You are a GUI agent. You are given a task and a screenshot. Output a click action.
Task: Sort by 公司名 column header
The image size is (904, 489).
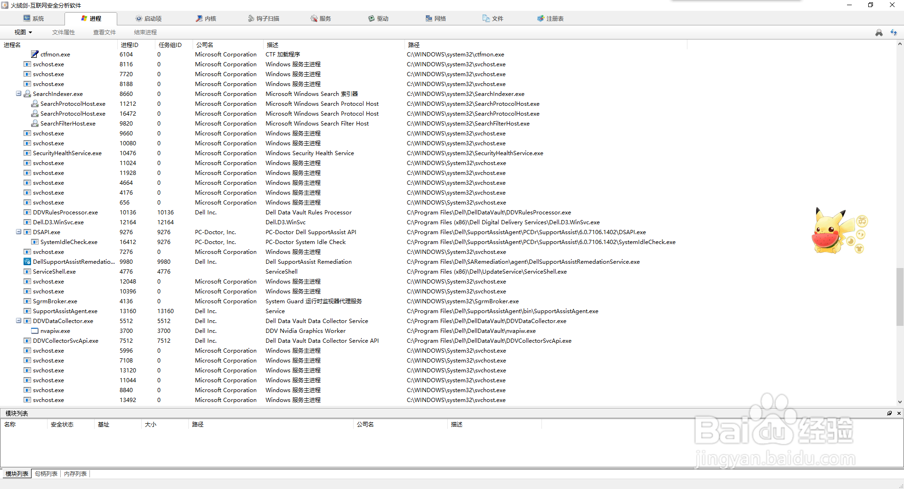(228, 45)
